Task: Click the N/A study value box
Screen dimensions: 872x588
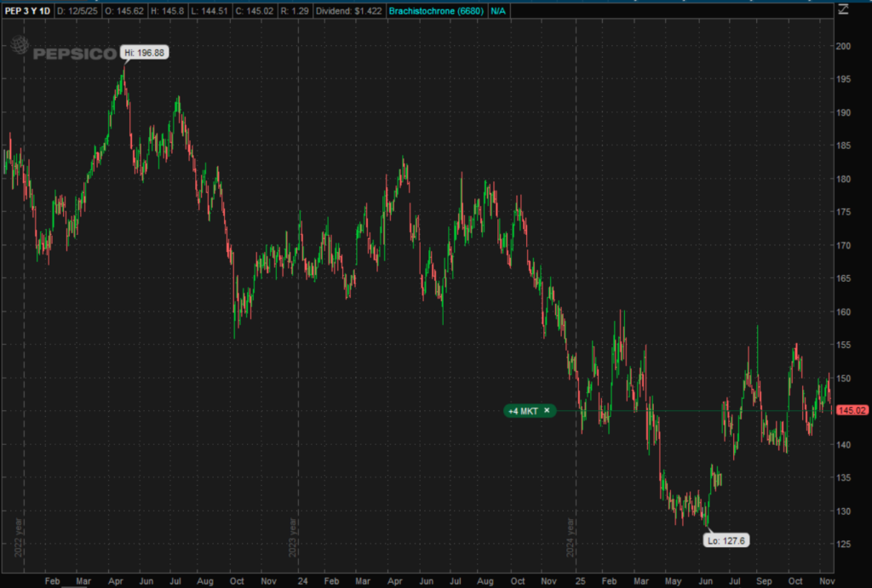Action: 483,10
